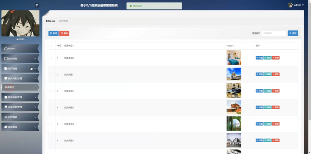Click 编辑 edit for 旅店类型4
Viewport: 311px width, 154px height.
coord(267,124)
